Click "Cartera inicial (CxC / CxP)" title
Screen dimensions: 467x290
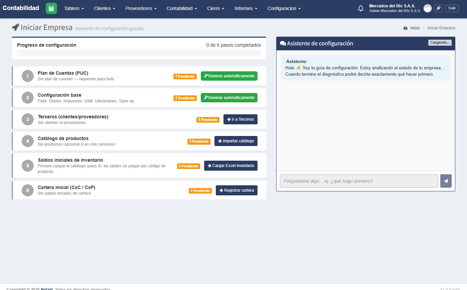66,187
